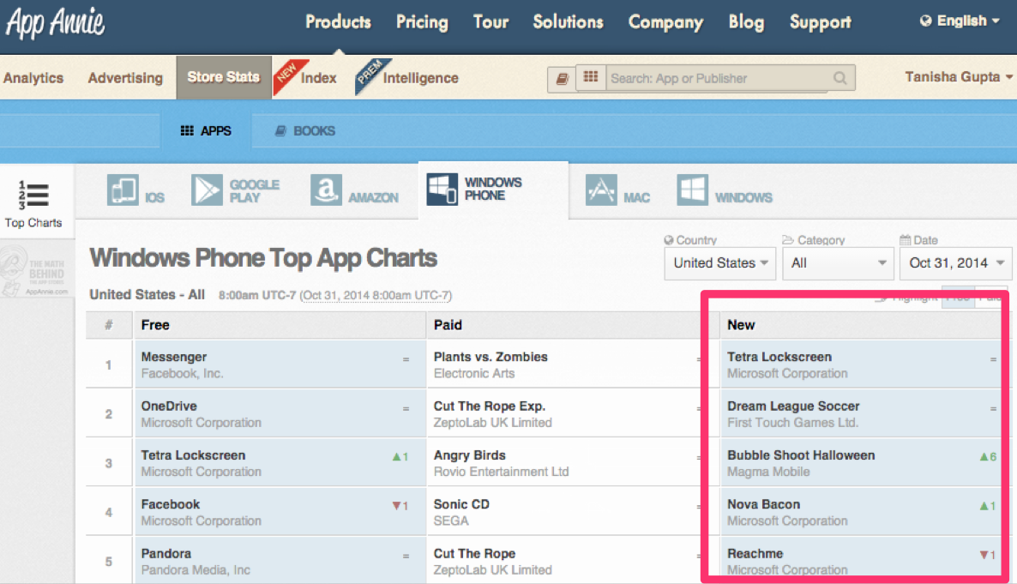Select the BOOKS section tab
This screenshot has width=1017, height=584.
click(304, 131)
